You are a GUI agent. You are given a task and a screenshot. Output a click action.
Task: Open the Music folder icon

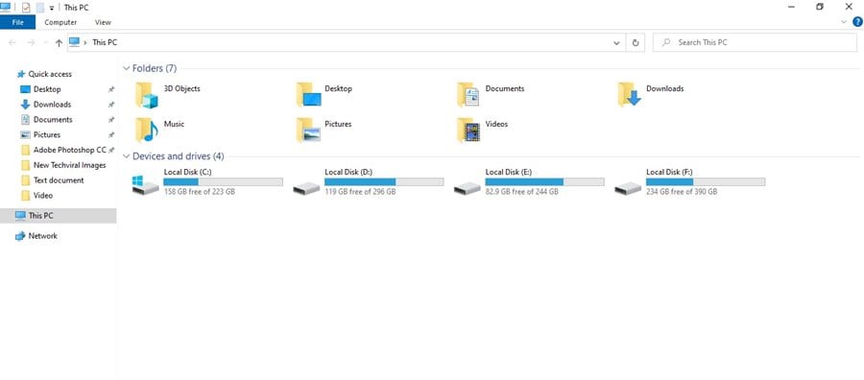pyautogui.click(x=147, y=130)
